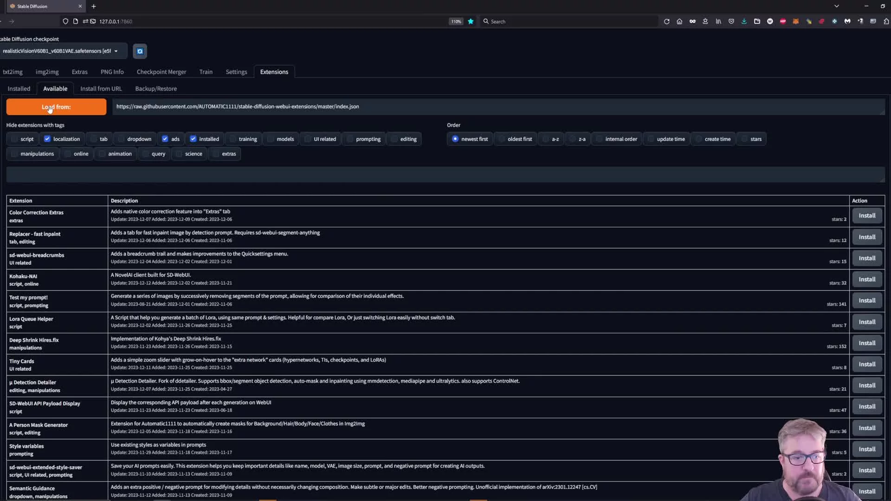The width and height of the screenshot is (891, 501).
Task: Open a new browser tab with plus
Action: (94, 6)
